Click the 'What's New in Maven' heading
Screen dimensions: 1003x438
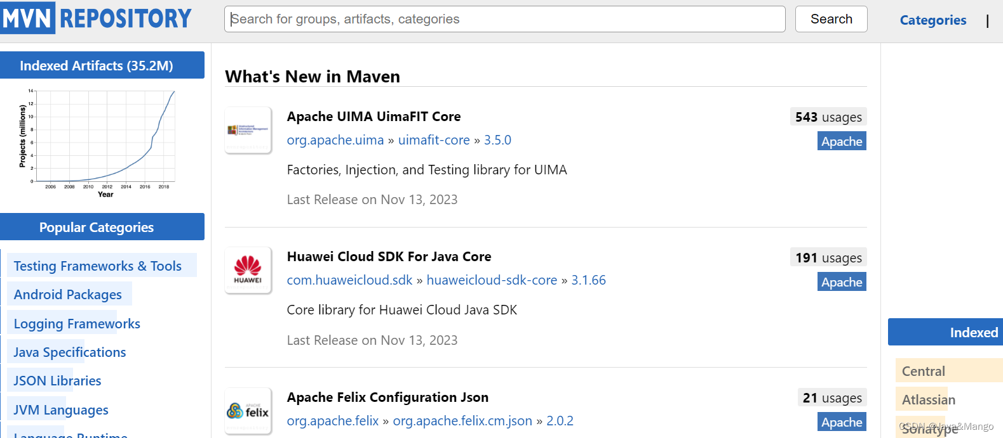[313, 77]
